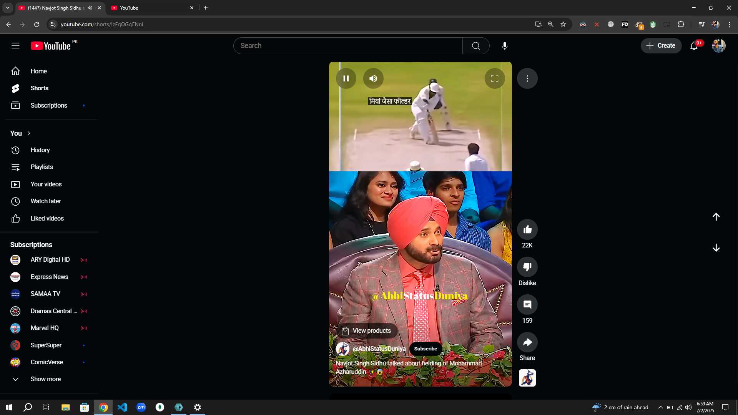Go back in browser history
The height and width of the screenshot is (415, 738).
8,24
